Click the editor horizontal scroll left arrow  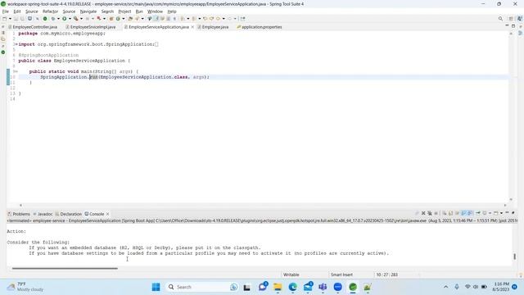pyautogui.click(x=20, y=205)
